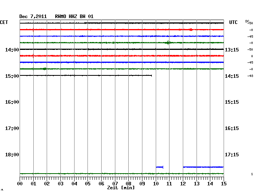Click the 12 minute tick label

(x=183, y=184)
